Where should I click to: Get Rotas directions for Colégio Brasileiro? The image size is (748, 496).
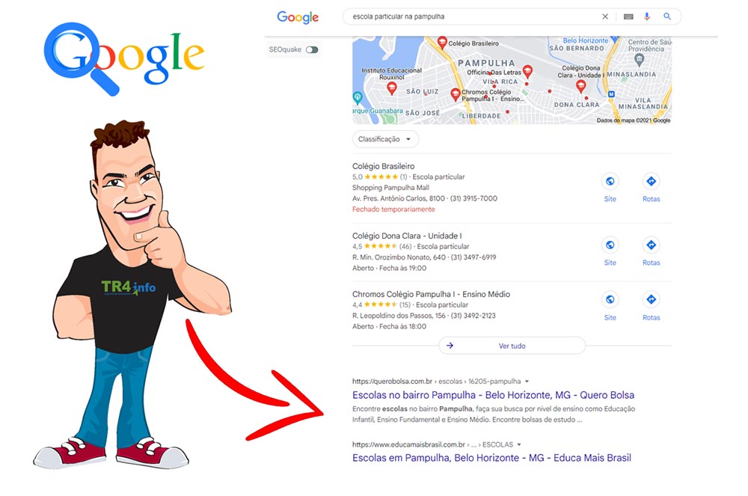click(x=652, y=181)
